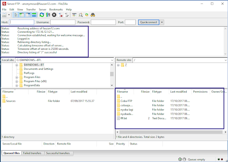The width and height of the screenshot is (228, 162).
Task: Toggle local directory tree display
Action: [x=22, y=15]
